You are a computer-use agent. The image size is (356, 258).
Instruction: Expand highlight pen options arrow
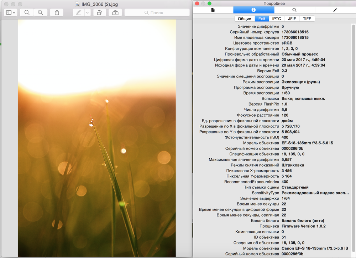(87, 12)
